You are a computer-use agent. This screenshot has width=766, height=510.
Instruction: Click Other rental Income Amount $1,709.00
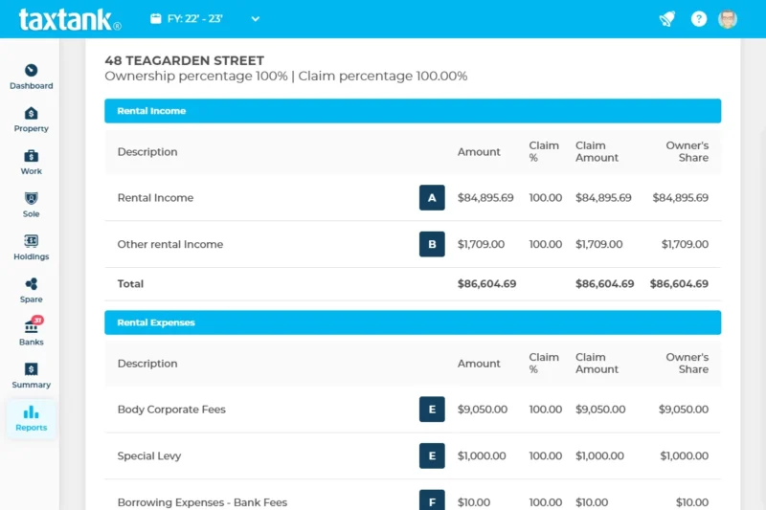(x=481, y=244)
